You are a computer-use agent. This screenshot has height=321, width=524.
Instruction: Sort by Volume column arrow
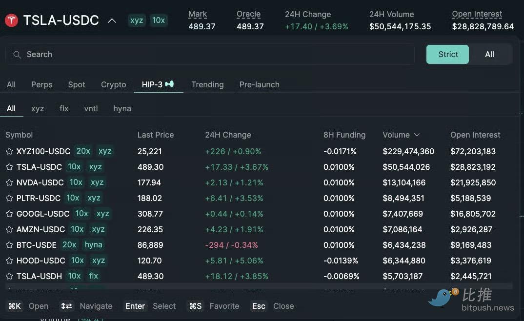[417, 135]
